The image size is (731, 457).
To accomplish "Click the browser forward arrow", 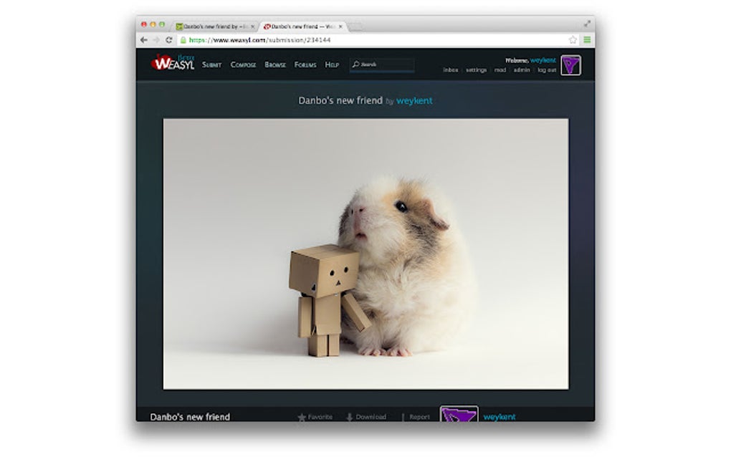I will click(x=156, y=40).
